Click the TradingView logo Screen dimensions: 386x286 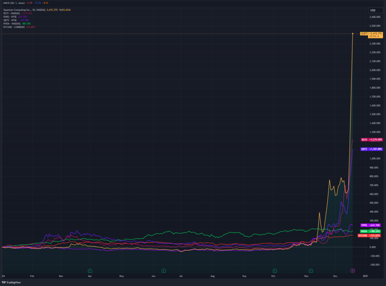(x=11, y=282)
